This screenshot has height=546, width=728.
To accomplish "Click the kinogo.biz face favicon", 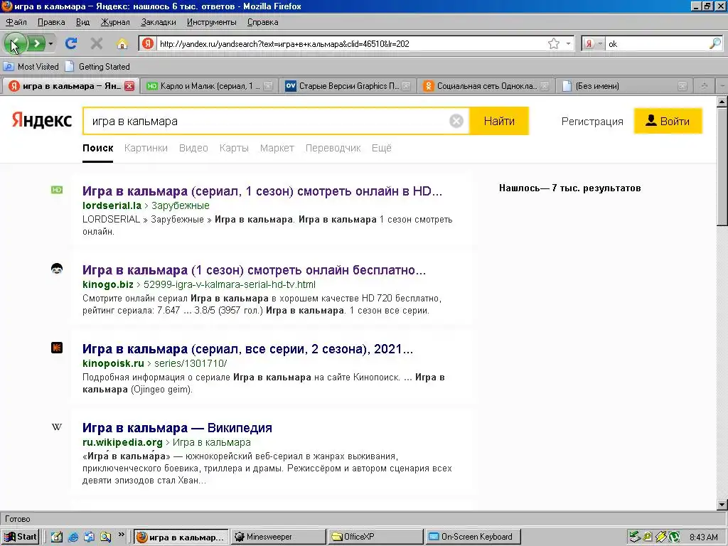I will click(x=57, y=269).
